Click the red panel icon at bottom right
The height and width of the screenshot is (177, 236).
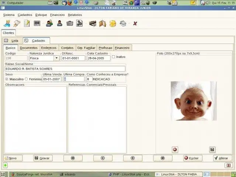coord(229,166)
